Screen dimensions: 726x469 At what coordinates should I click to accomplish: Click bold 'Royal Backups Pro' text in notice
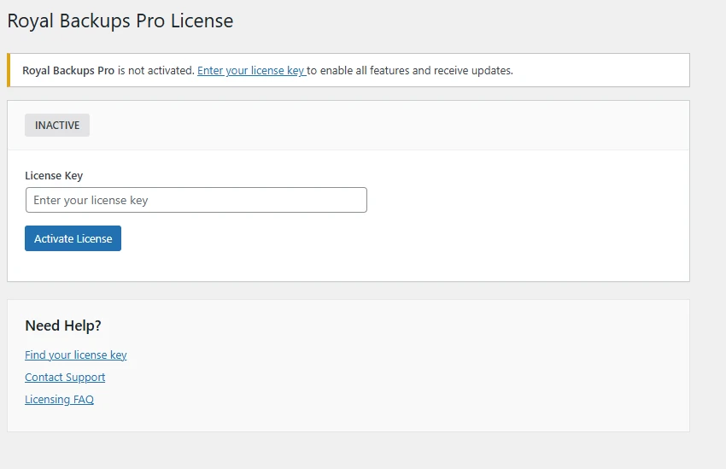[x=68, y=70]
